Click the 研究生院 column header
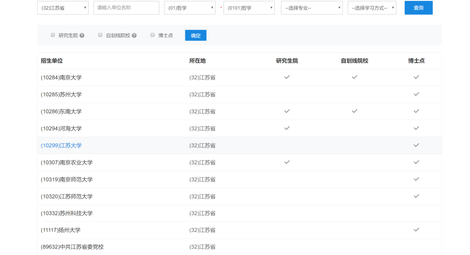470x255 pixels. pyautogui.click(x=287, y=61)
